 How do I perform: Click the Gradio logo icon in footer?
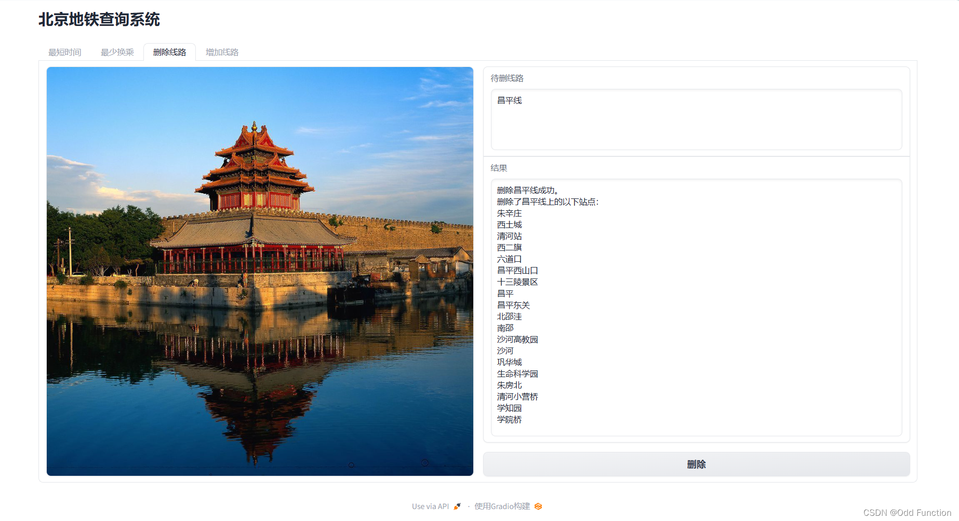coord(538,506)
